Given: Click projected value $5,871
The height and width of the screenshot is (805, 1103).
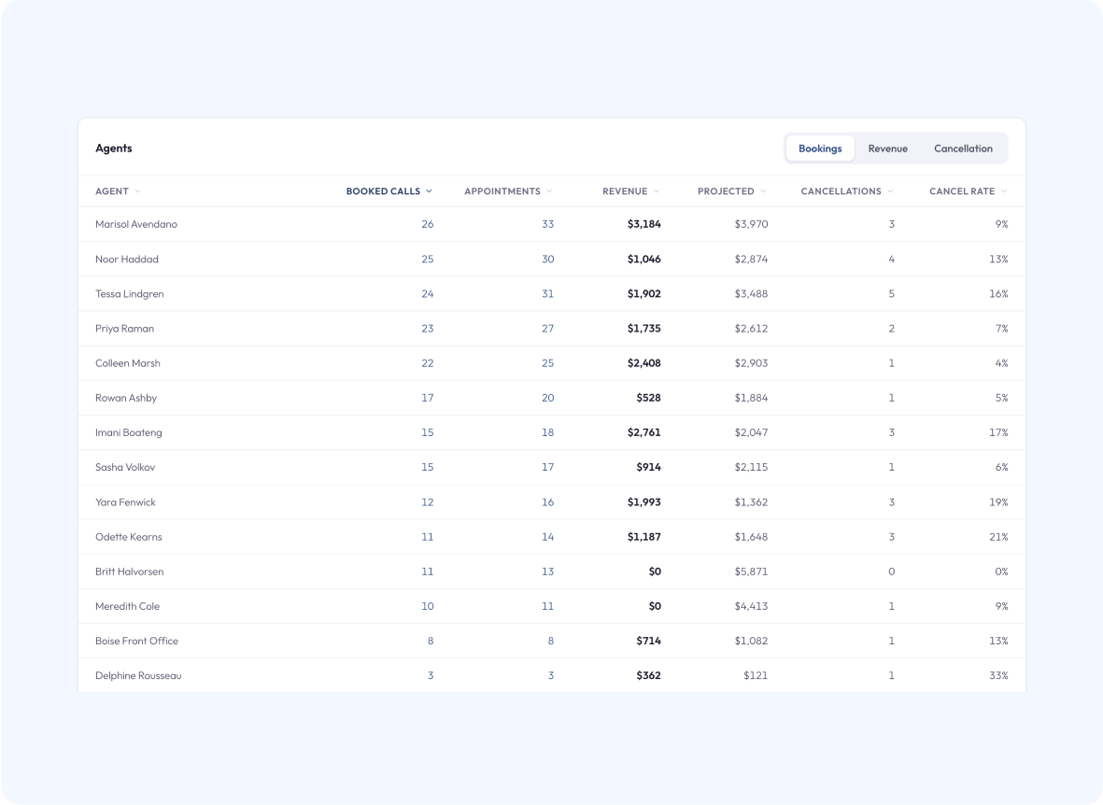Looking at the screenshot, I should [751, 572].
